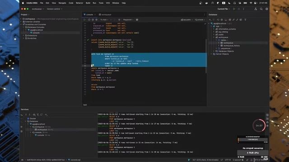
Task: Click the lightbulb intention icon in editor gutter
Action: tap(93, 66)
